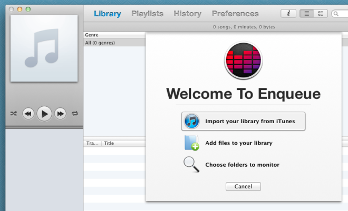Screen dimensions: 348x211
Task: Start playback with the Play button
Action: point(44,114)
